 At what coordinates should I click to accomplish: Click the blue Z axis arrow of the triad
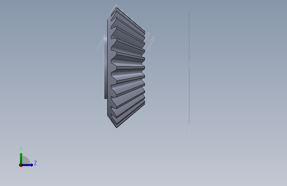(x=27, y=165)
